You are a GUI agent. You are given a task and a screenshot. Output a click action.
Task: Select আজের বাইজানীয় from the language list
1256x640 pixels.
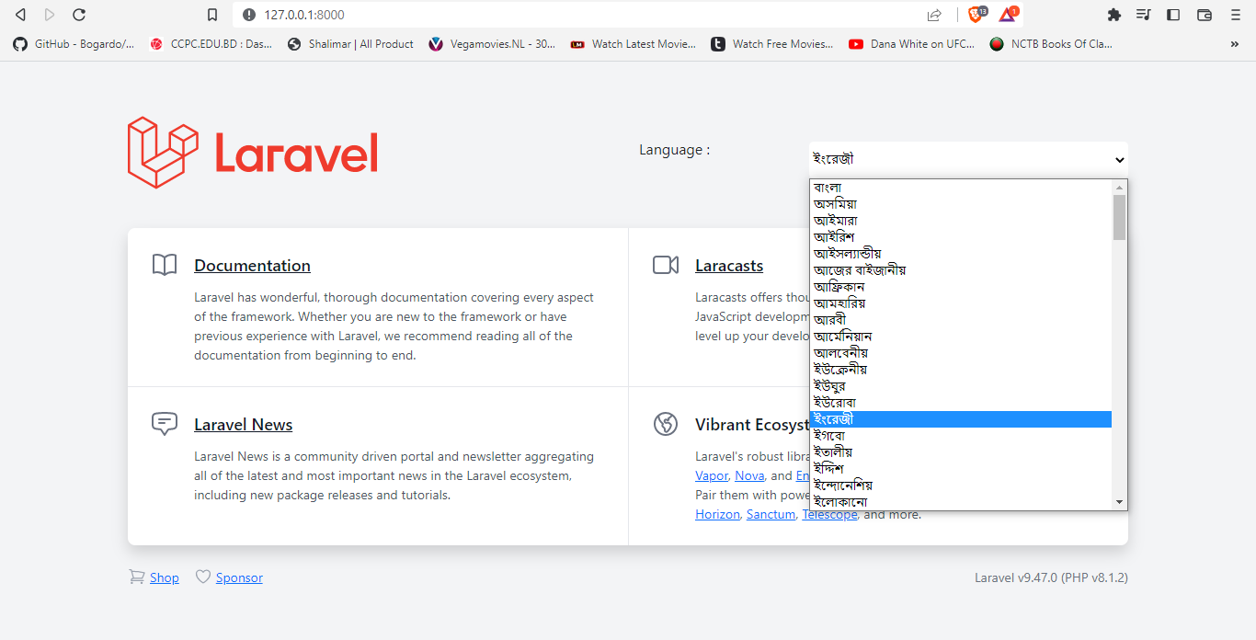click(961, 270)
